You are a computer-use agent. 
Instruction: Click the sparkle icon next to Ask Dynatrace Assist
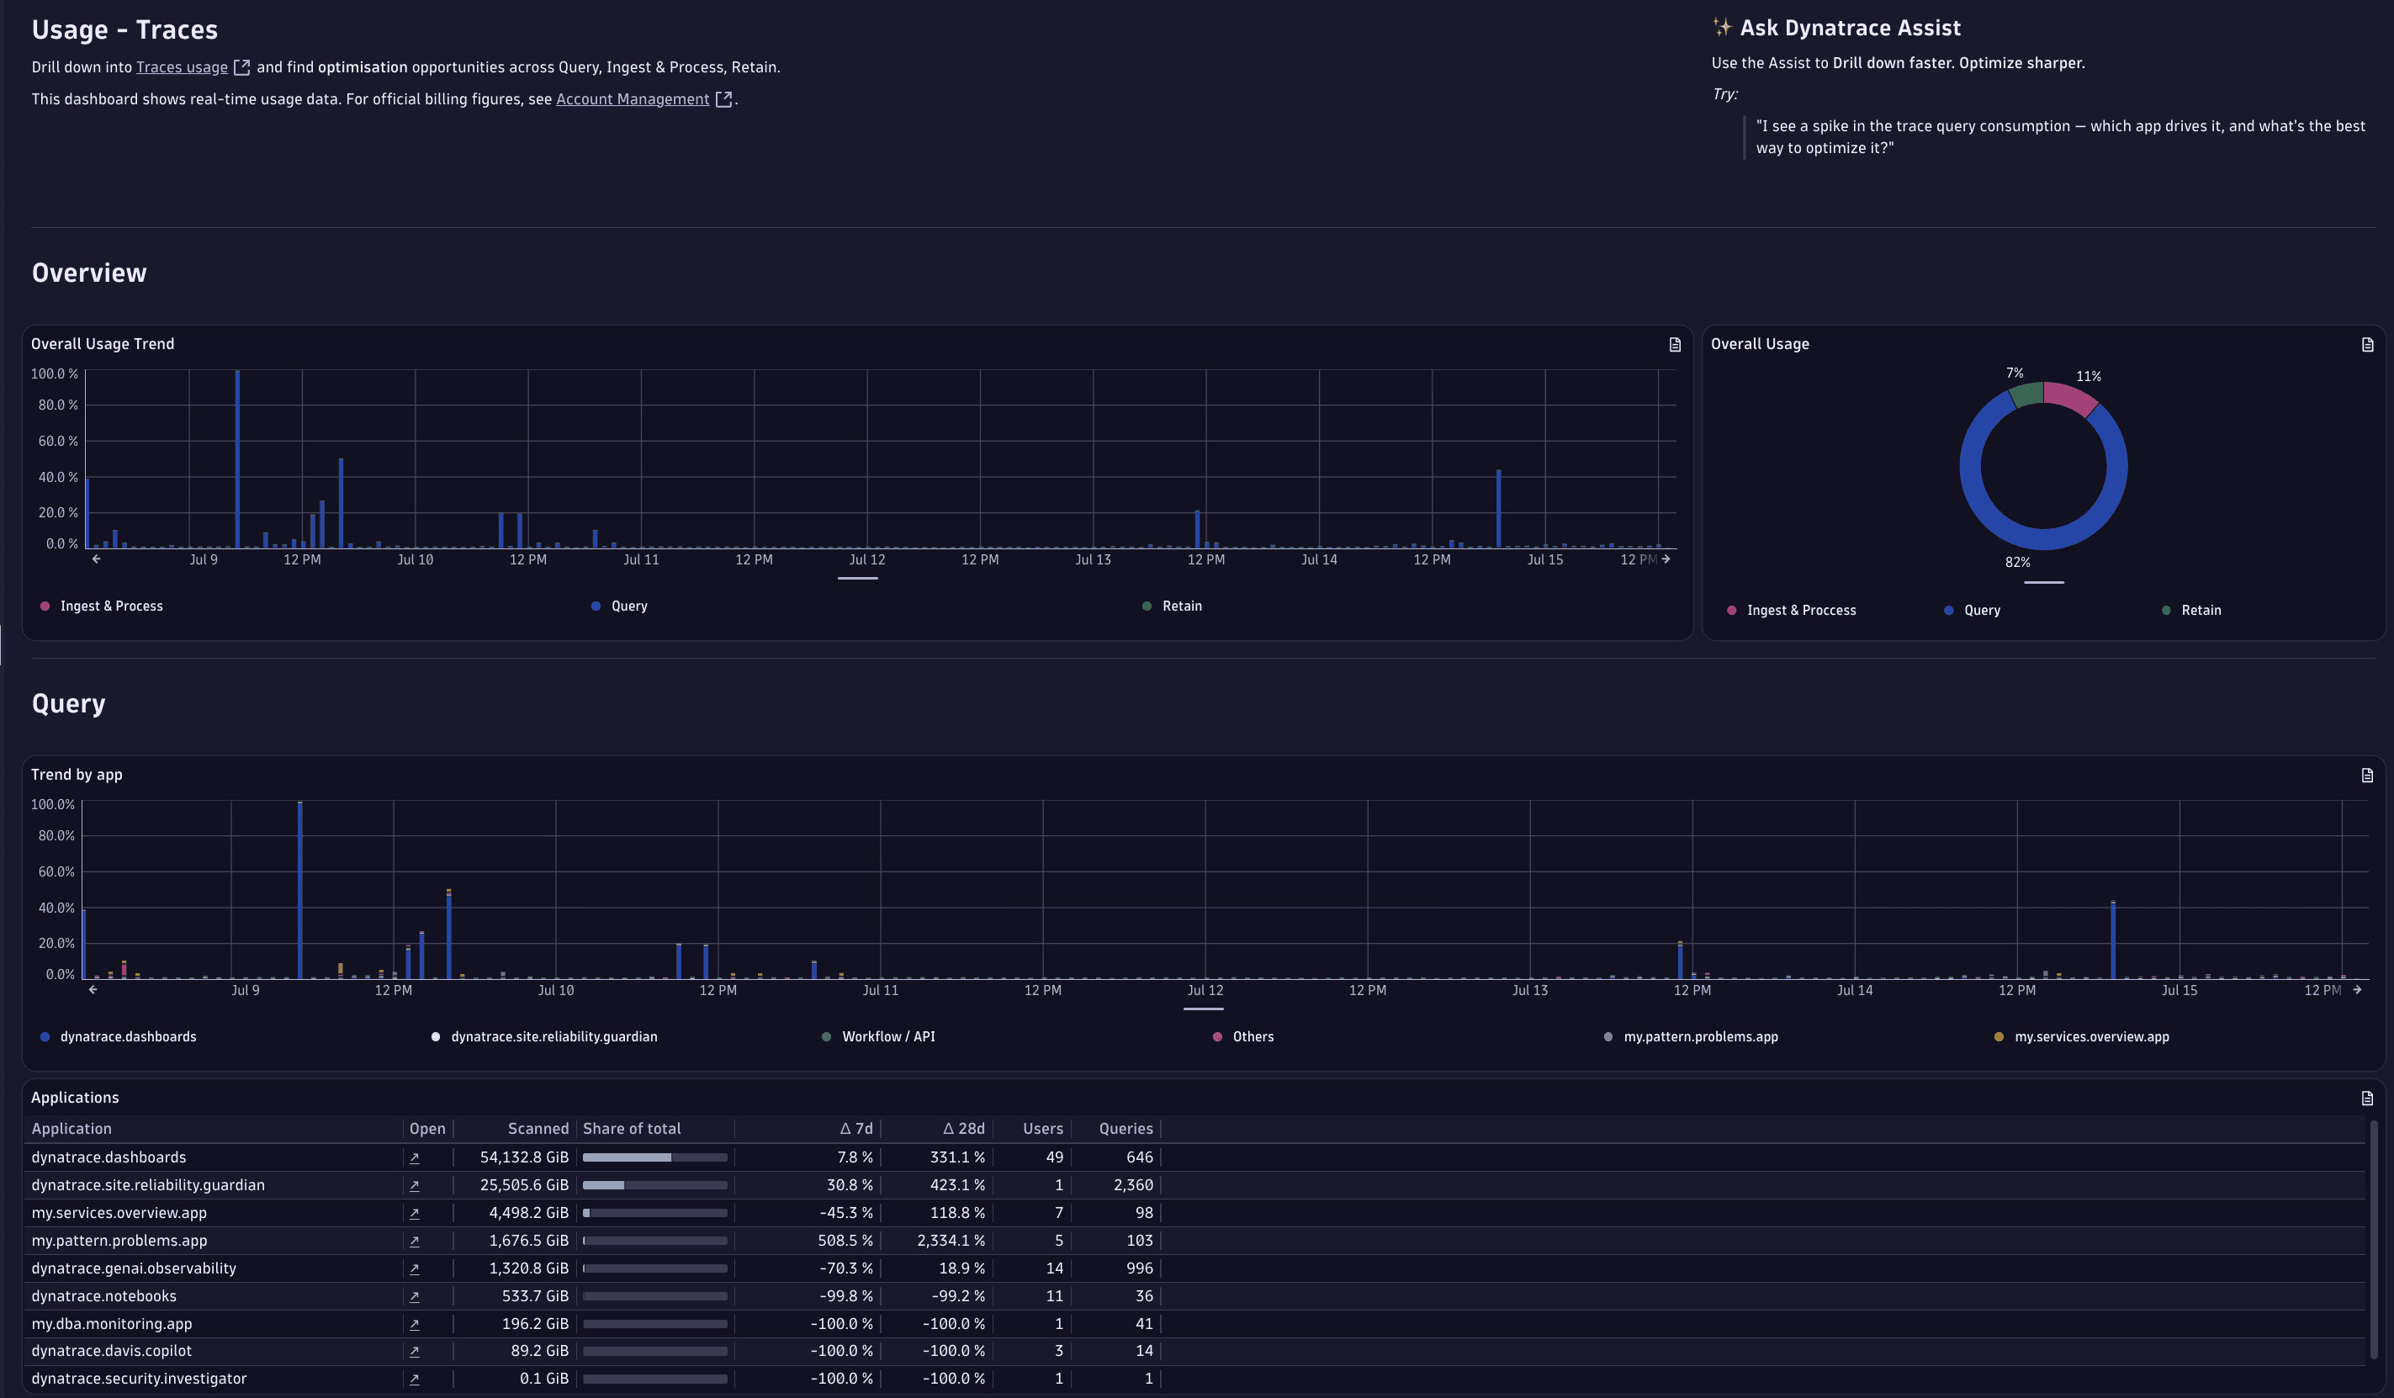click(x=1721, y=27)
